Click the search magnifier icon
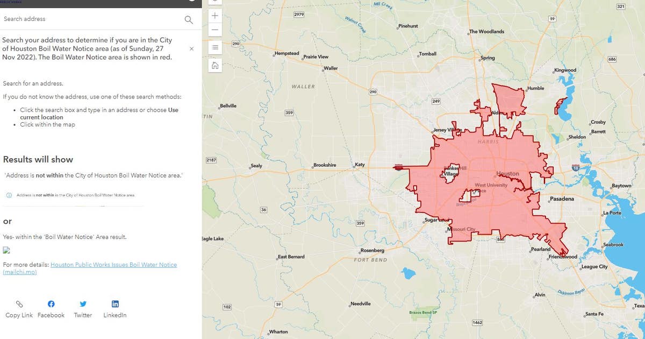 click(x=189, y=20)
